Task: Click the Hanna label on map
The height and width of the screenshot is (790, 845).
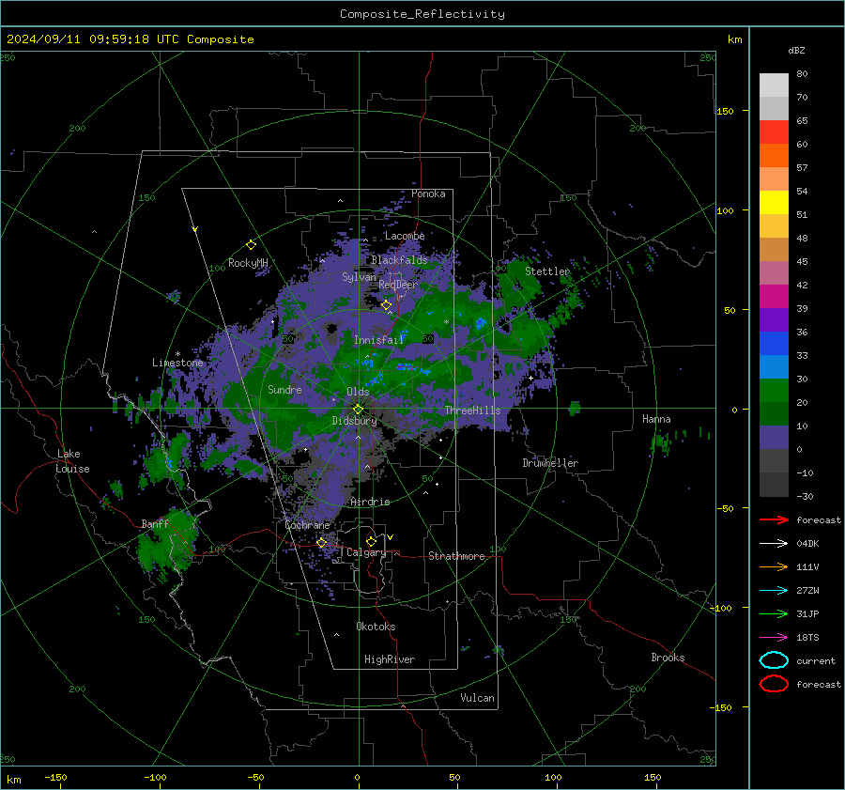Action: coord(656,419)
